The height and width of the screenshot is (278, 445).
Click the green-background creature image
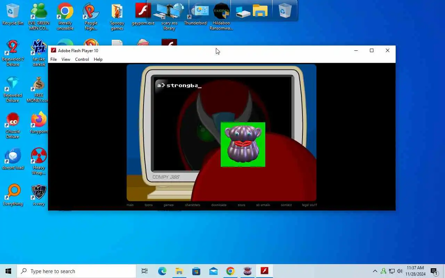pos(243,145)
